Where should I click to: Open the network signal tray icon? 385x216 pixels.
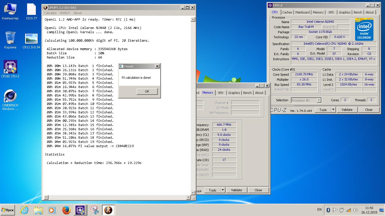click(349, 210)
